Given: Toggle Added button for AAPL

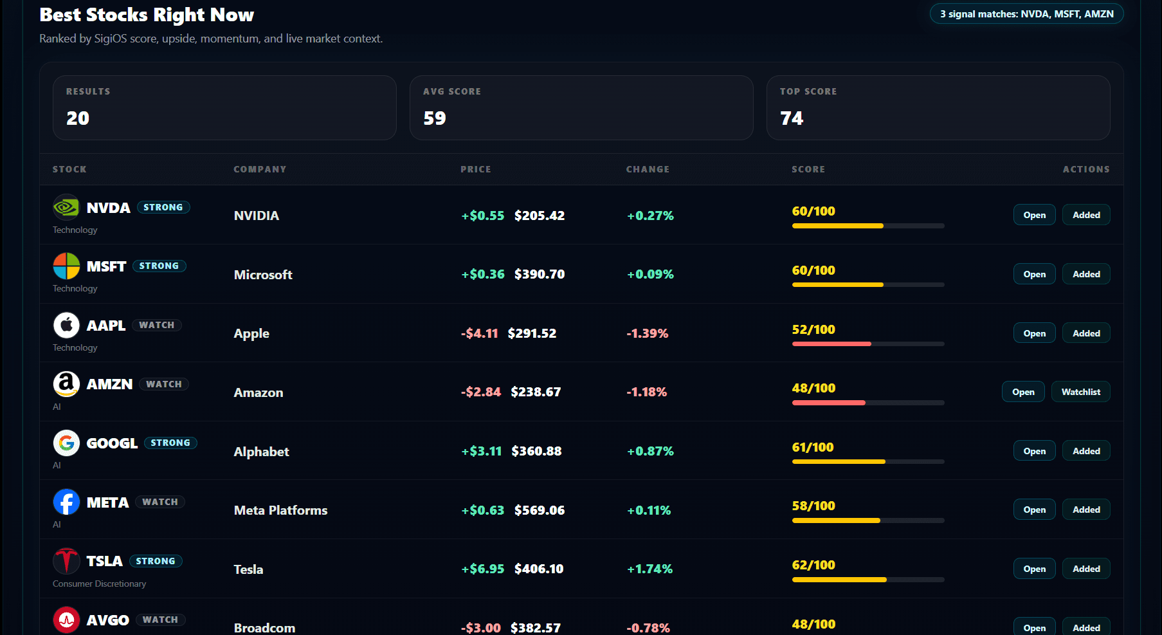Looking at the screenshot, I should 1086,333.
